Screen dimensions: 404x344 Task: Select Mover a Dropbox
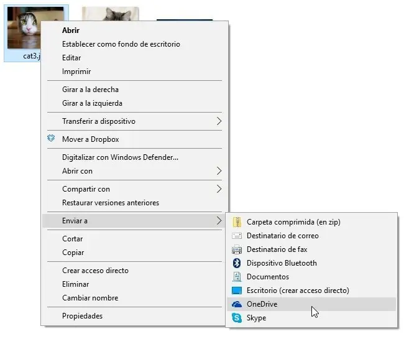click(134, 139)
